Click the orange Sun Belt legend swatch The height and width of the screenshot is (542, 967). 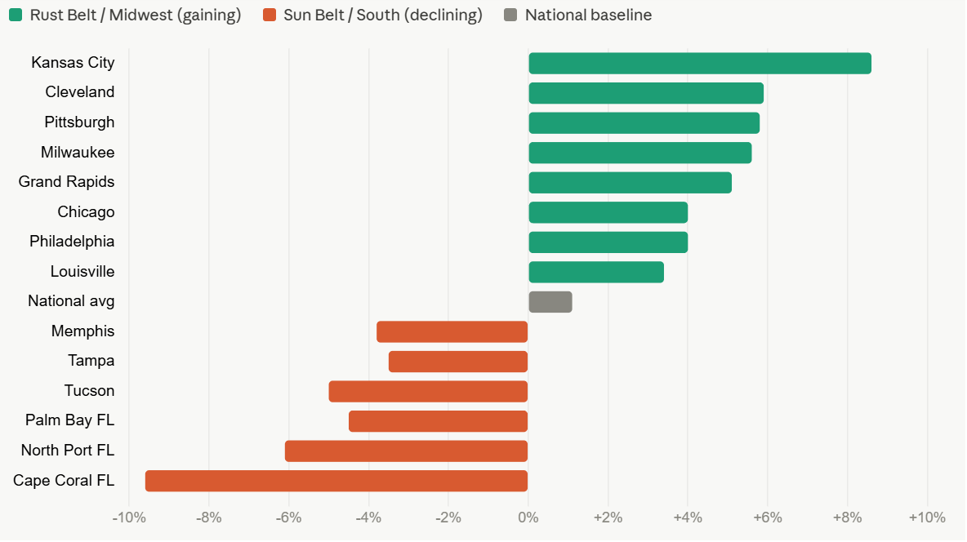point(269,15)
